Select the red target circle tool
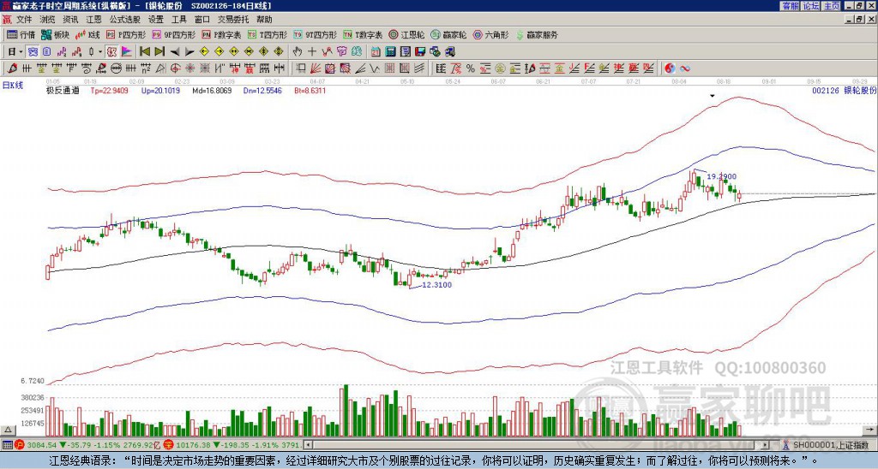Screen dimensions: 878x469 [175, 68]
